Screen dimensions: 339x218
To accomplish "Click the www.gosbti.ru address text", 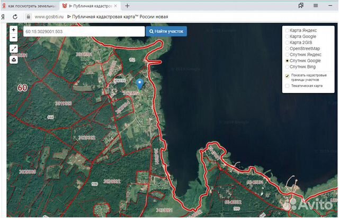I will click(49, 16).
